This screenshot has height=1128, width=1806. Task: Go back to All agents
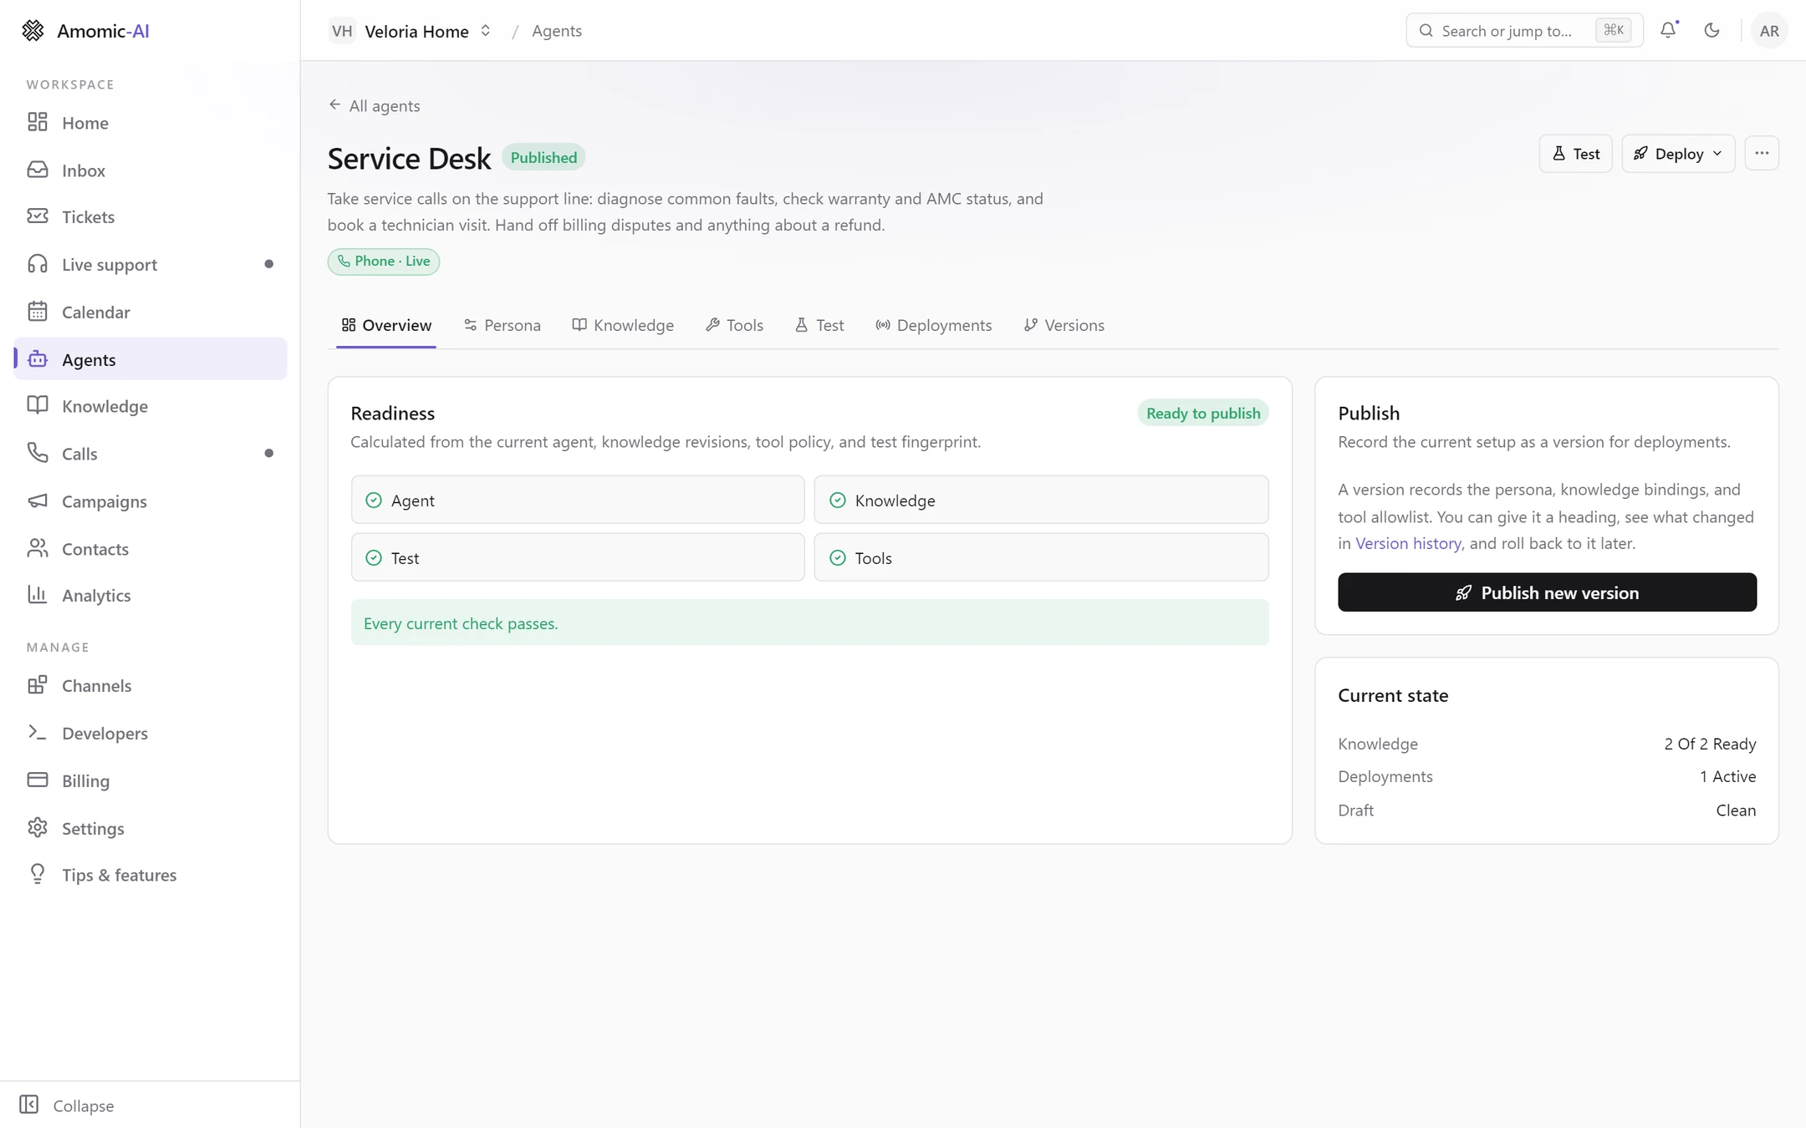(x=374, y=105)
